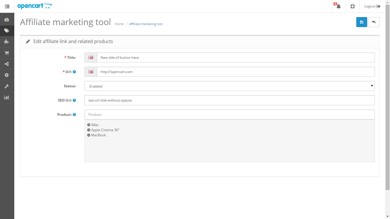Click the blue Save button
This screenshot has height=219, width=390.
click(x=361, y=22)
